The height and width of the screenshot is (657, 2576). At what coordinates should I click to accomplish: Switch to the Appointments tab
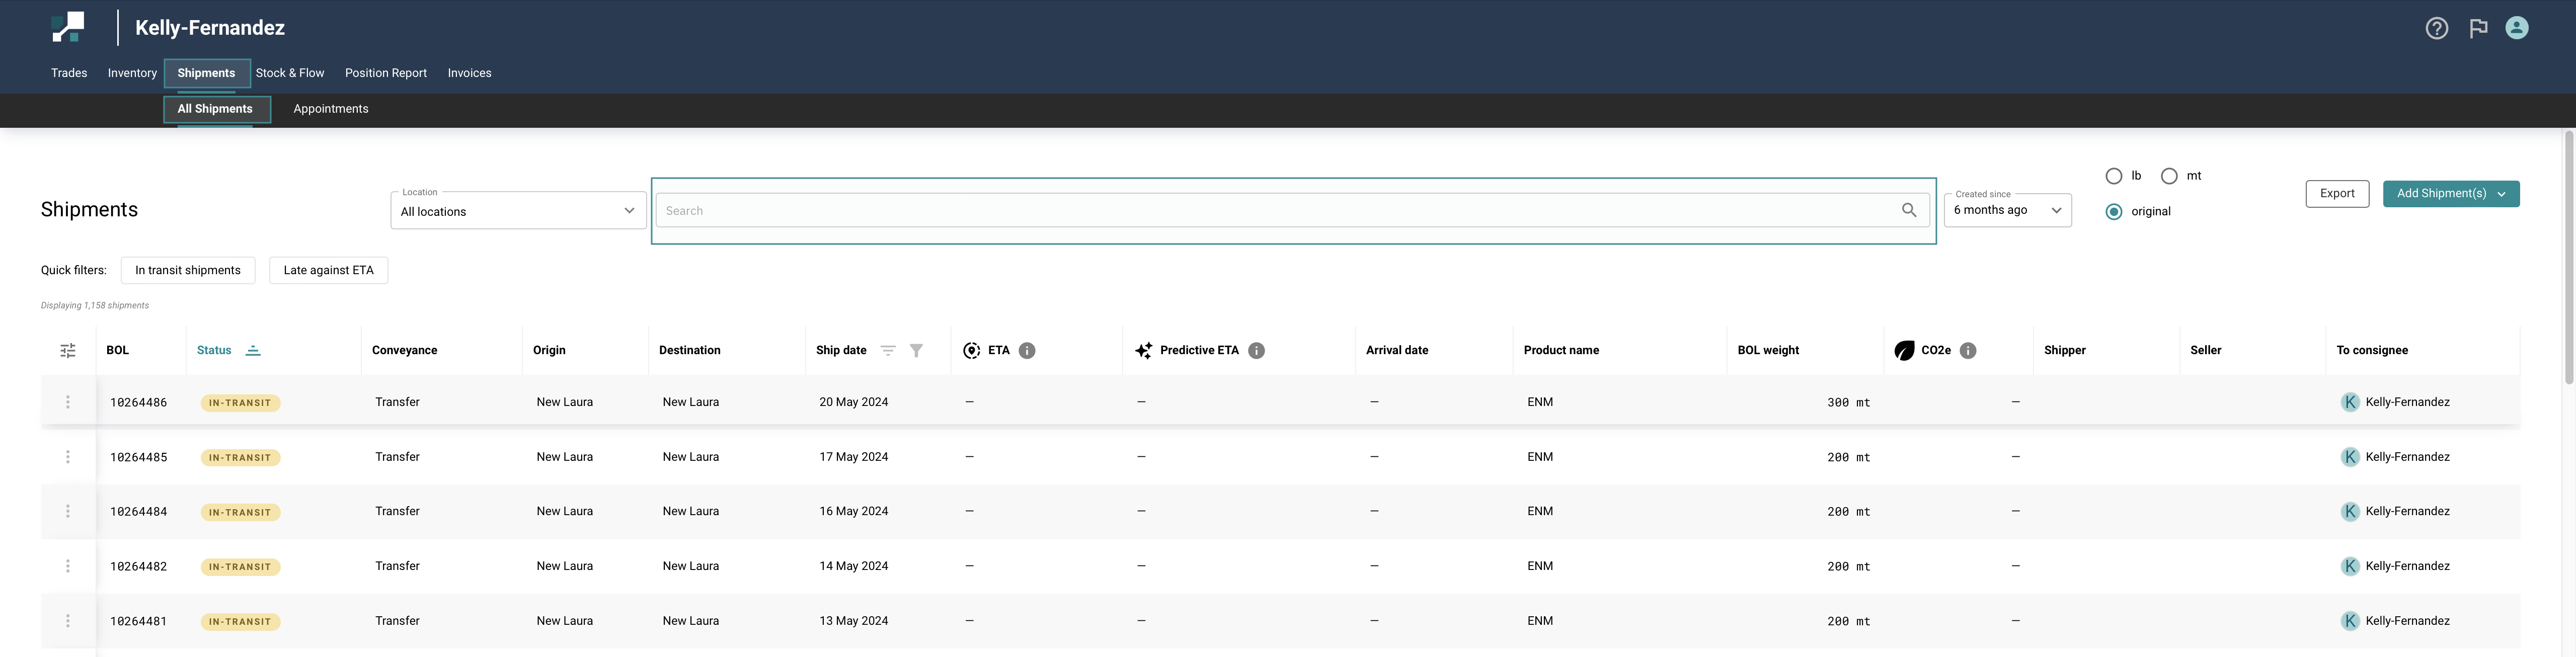(330, 109)
